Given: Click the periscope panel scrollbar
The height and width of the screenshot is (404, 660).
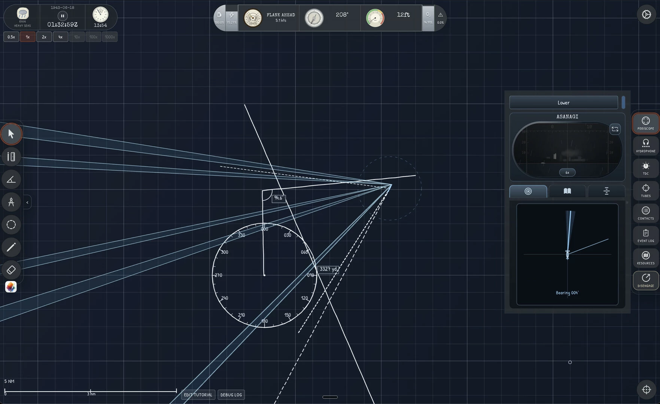Looking at the screenshot, I should tap(623, 102).
